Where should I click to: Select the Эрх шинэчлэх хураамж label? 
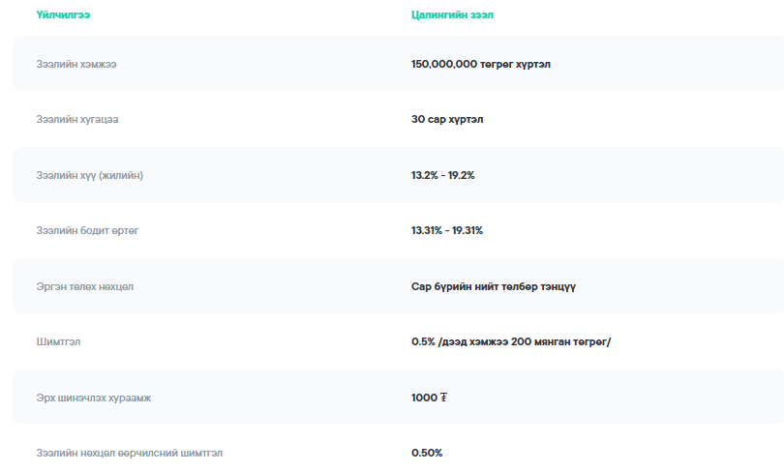pyautogui.click(x=93, y=398)
